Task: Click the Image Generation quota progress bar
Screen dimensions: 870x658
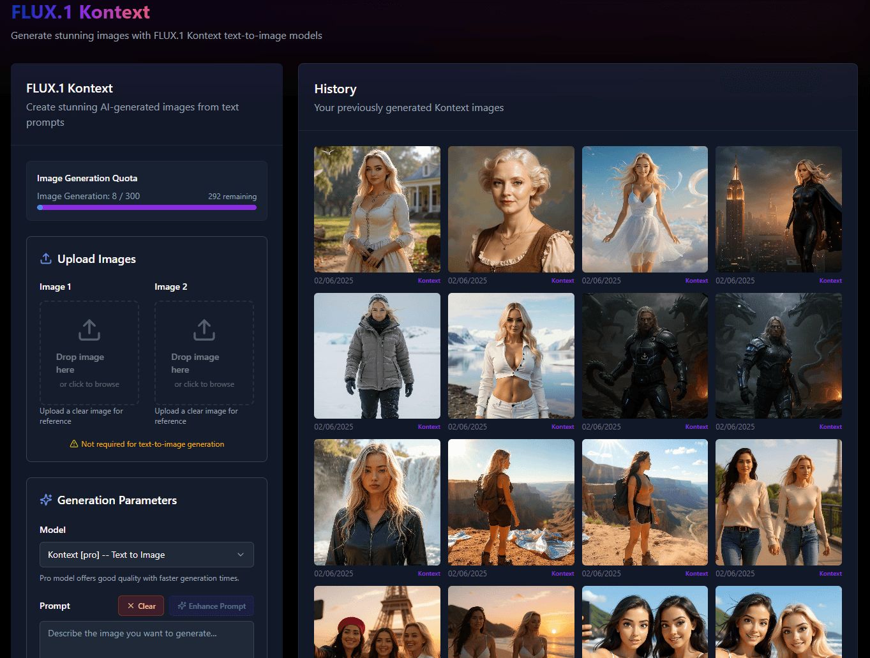Action: click(147, 207)
